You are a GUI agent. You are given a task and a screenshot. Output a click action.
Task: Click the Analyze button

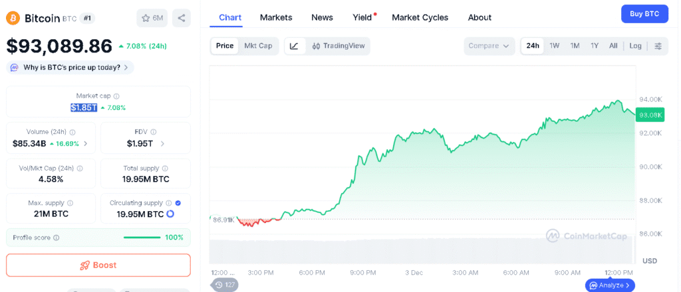click(611, 285)
